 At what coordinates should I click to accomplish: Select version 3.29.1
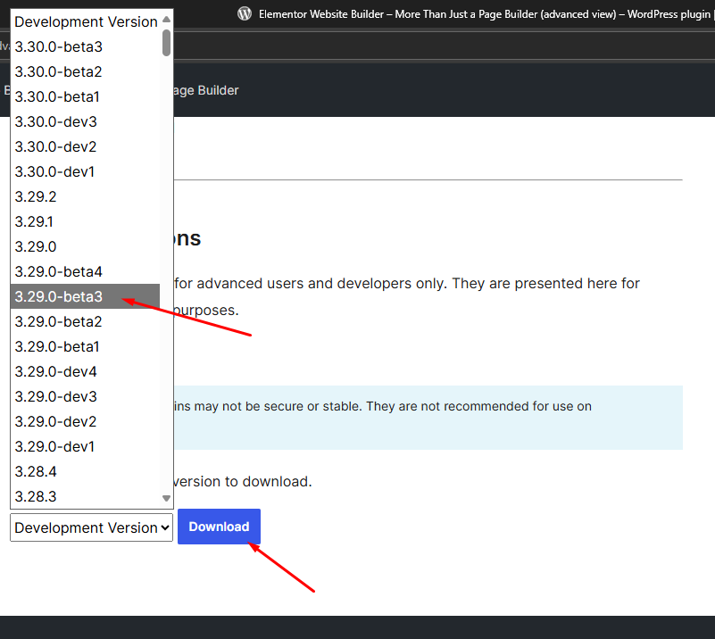(86, 221)
